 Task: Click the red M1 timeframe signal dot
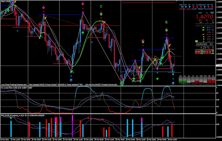[x=212, y=7]
